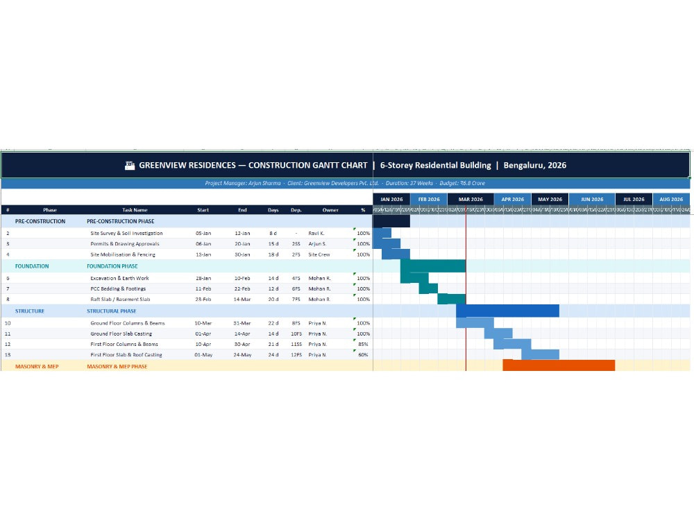Select the Excavation & Earth Work task
This screenshot has width=694, height=520.
point(119,278)
